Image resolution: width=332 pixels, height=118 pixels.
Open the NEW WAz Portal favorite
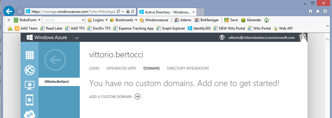click(229, 29)
